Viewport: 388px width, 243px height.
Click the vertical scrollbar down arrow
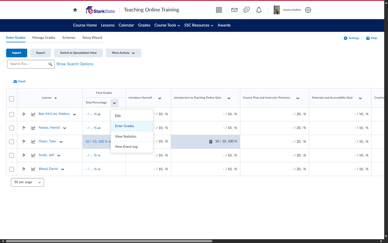point(386,236)
